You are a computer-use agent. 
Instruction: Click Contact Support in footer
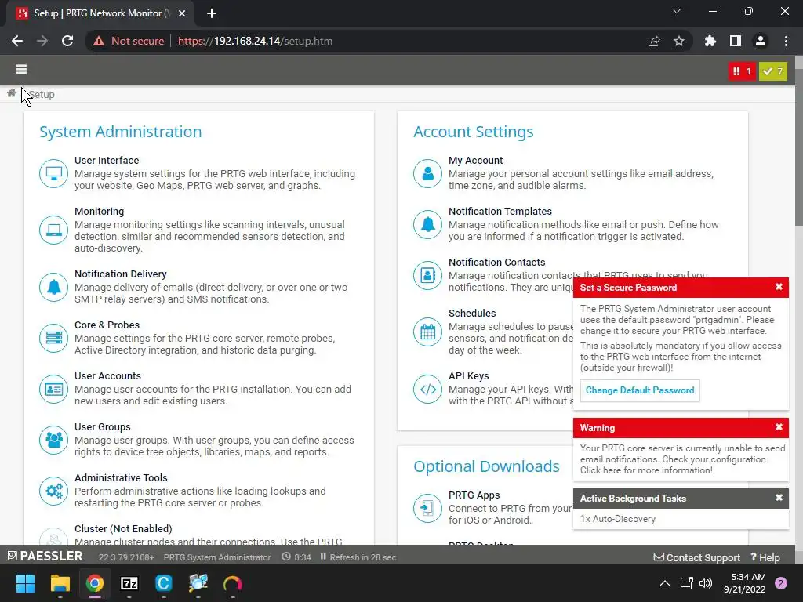697,557
